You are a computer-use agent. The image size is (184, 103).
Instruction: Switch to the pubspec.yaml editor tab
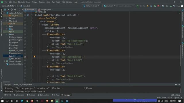pyautogui.click(x=45, y=9)
